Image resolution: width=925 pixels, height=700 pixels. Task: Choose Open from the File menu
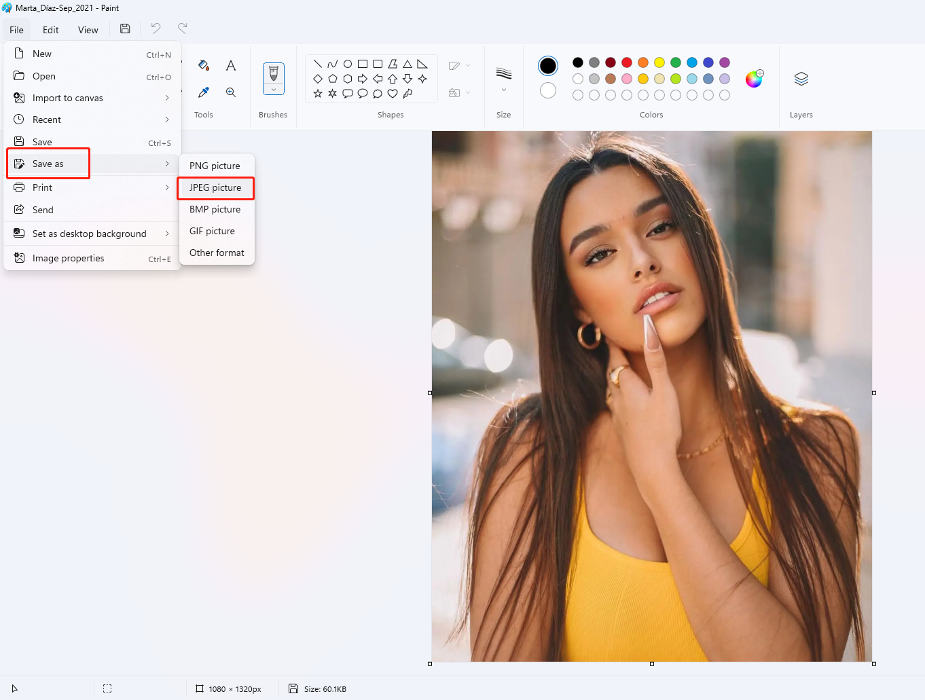[92, 76]
